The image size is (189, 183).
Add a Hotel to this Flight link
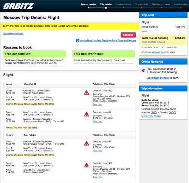point(108,41)
